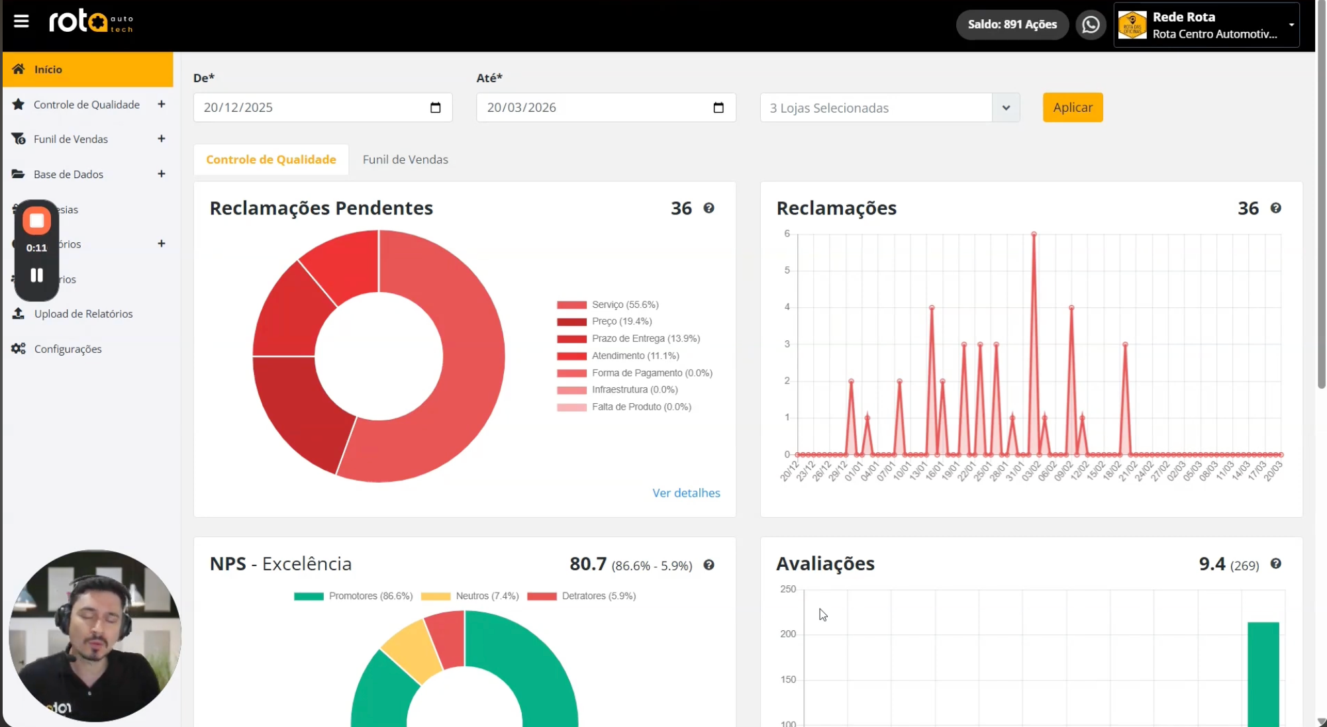Click the Rota auto tech logo

pos(91,22)
